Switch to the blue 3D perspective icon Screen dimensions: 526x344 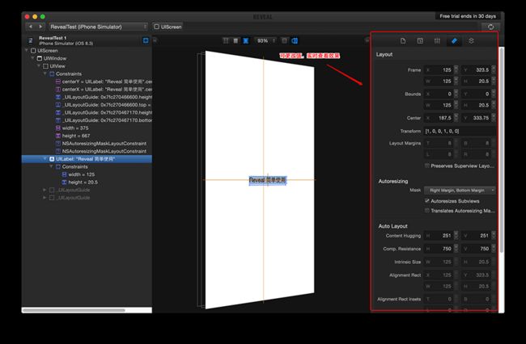[x=295, y=41]
